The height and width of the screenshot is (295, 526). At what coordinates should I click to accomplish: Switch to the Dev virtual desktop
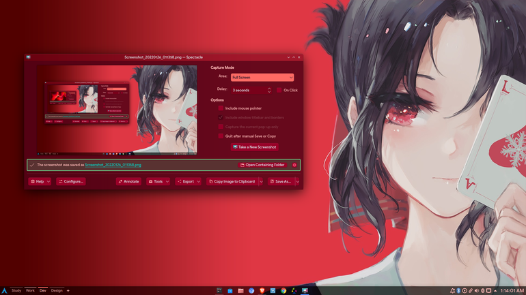point(43,291)
